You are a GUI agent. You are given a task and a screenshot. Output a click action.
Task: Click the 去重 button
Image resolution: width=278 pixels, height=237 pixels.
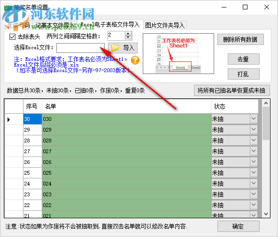coord(243,59)
